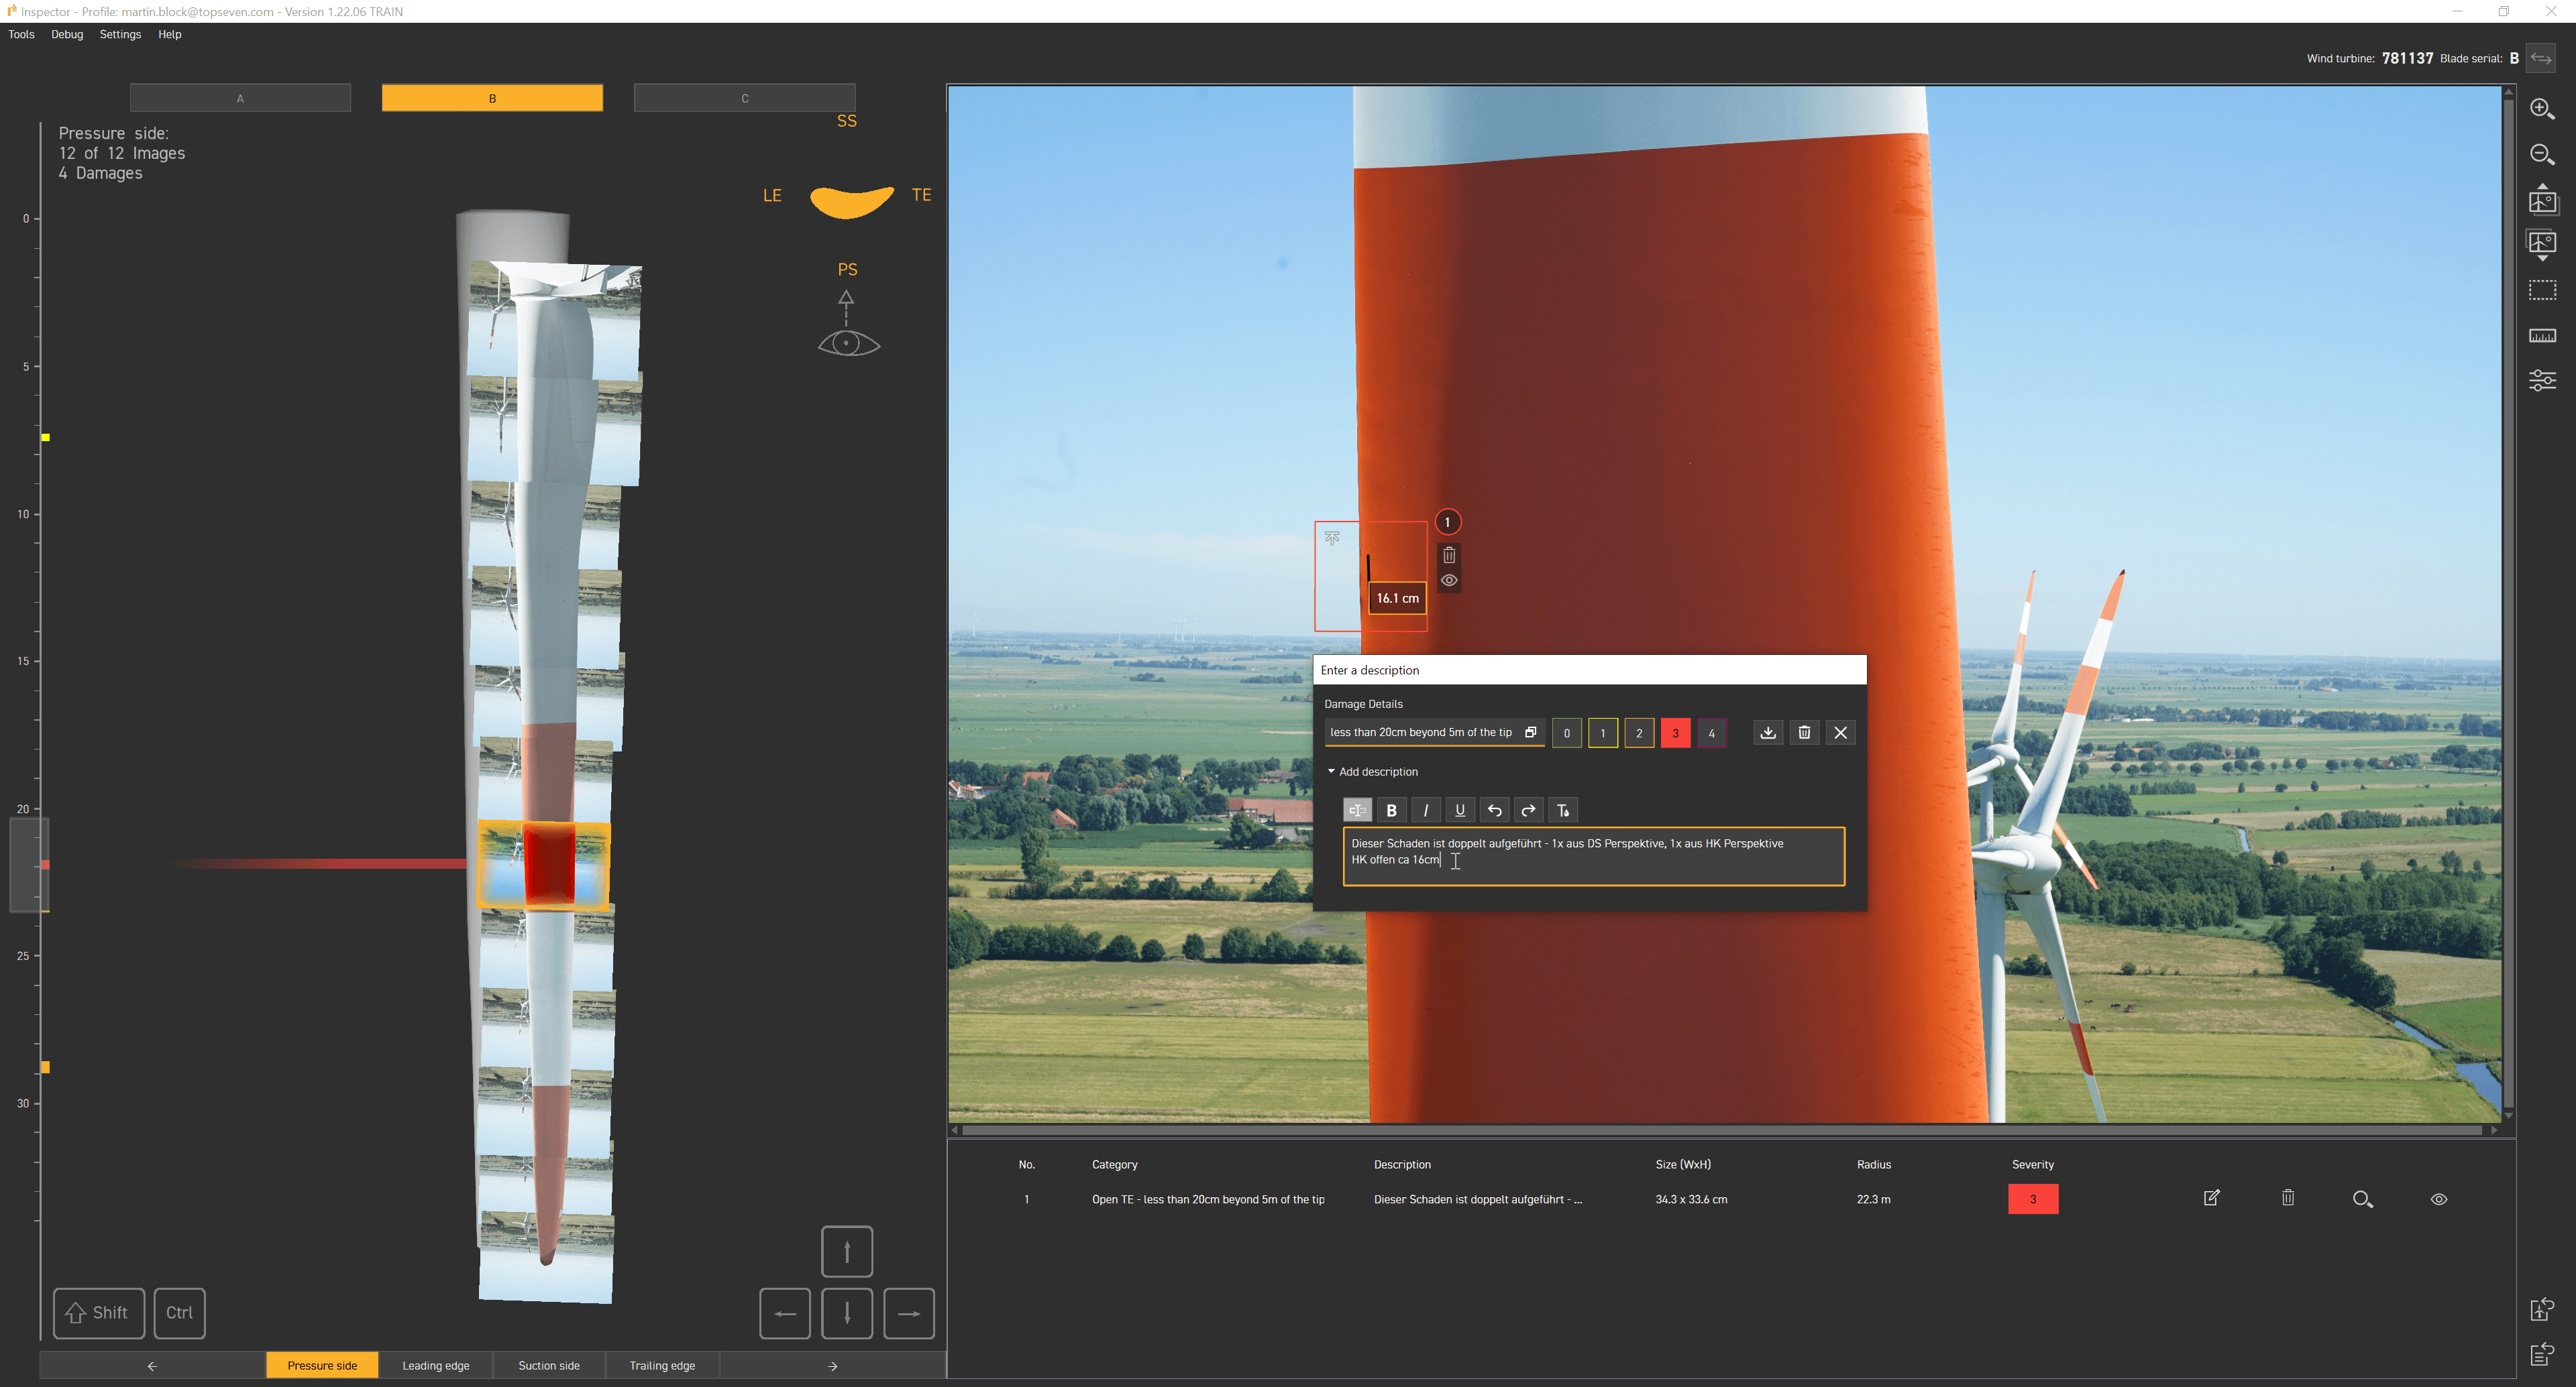Open the rectangular selection tool in sidebar
Screen dimensions: 2576x1387
click(x=2543, y=290)
